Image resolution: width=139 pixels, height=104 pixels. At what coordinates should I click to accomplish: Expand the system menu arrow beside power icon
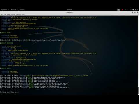click(137, 10)
